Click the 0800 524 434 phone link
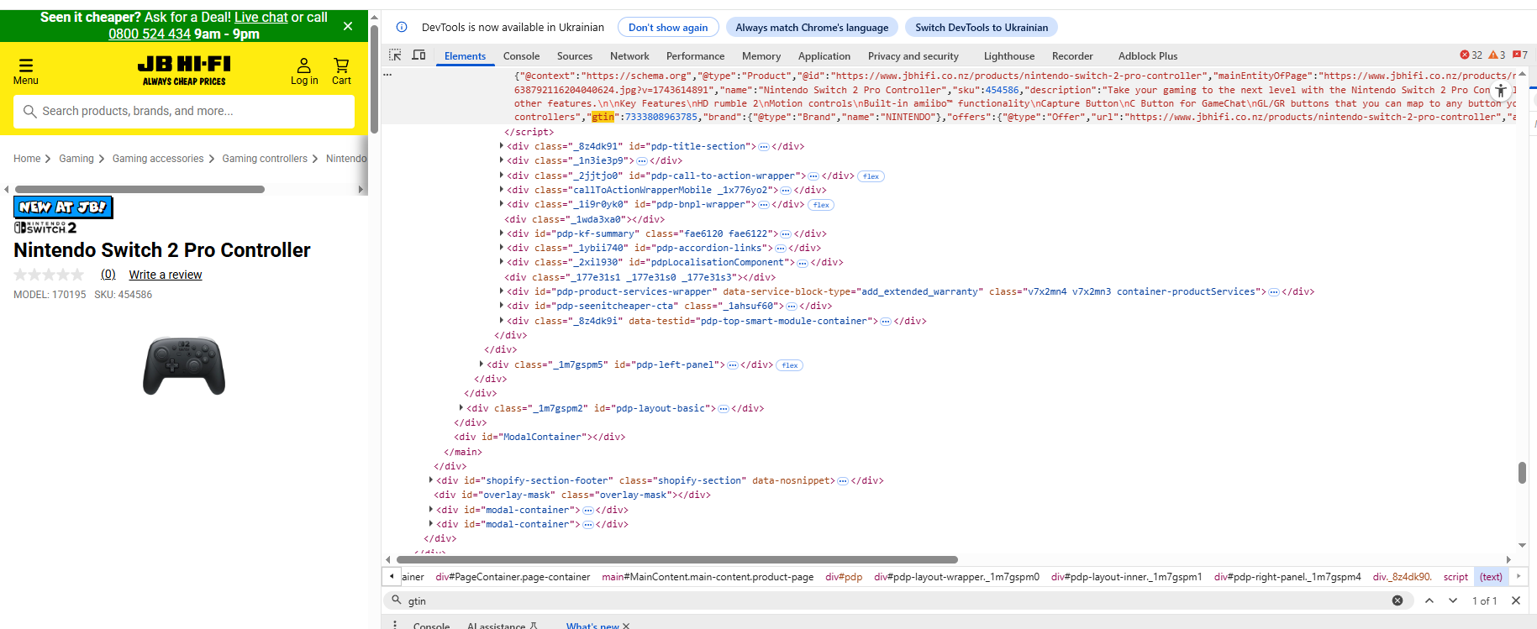1537x629 pixels. coord(150,34)
